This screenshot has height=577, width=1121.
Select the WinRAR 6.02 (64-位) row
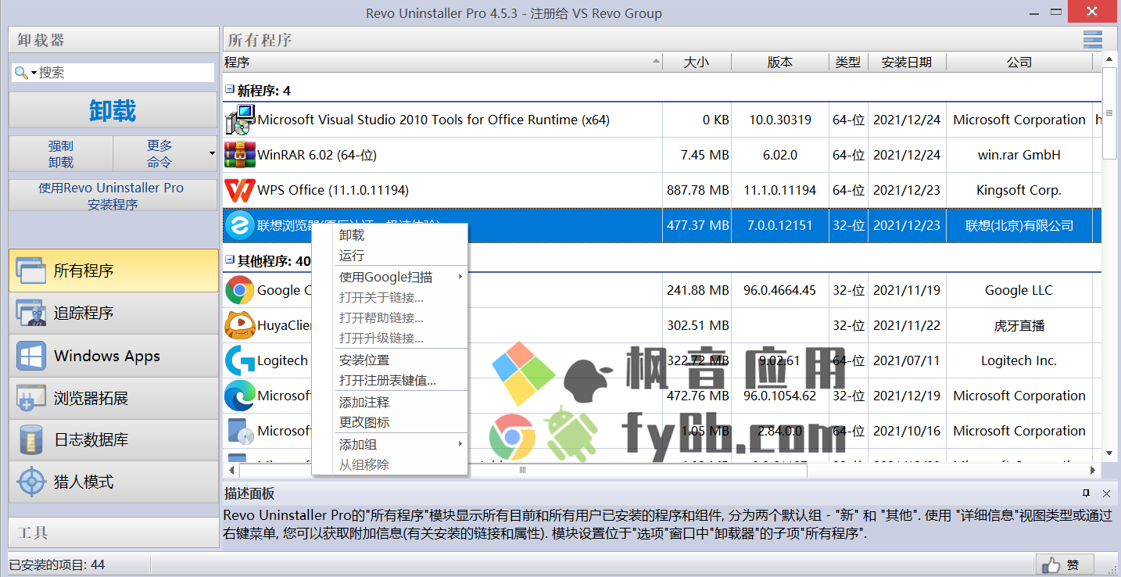click(662, 155)
